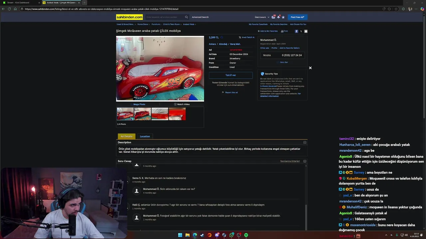Open Steam from taskbar
The height and width of the screenshot is (239, 426).
click(202, 235)
